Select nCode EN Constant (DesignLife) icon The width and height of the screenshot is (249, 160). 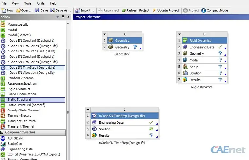coord(3,41)
